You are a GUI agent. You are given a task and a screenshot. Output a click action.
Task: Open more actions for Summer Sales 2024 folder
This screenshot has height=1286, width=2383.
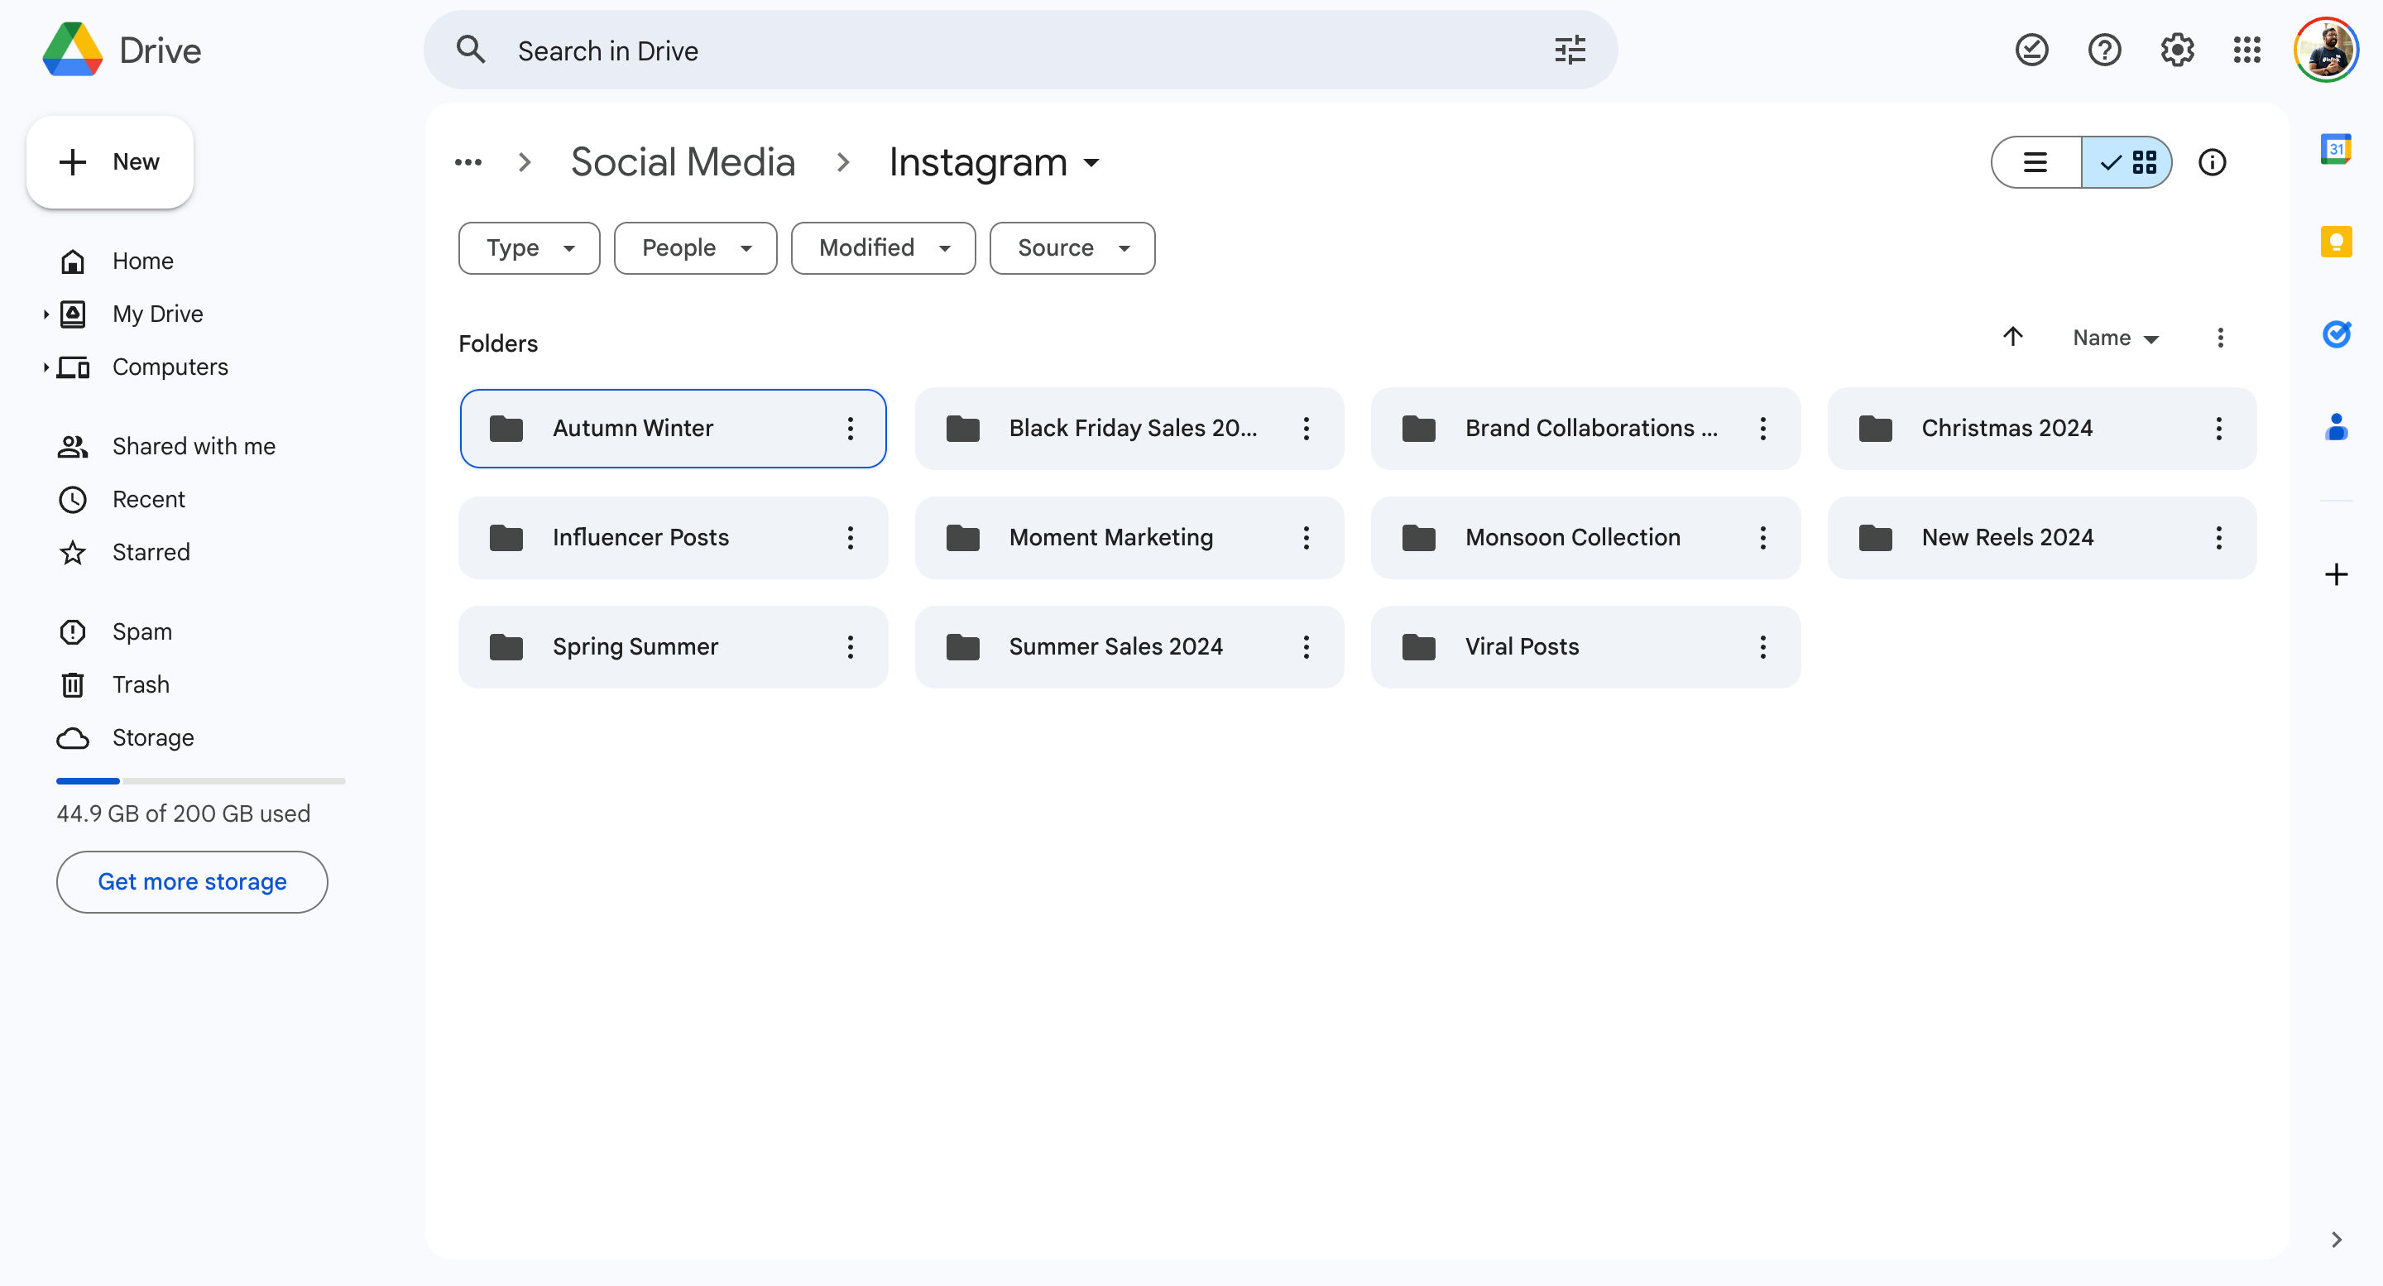click(x=1307, y=646)
